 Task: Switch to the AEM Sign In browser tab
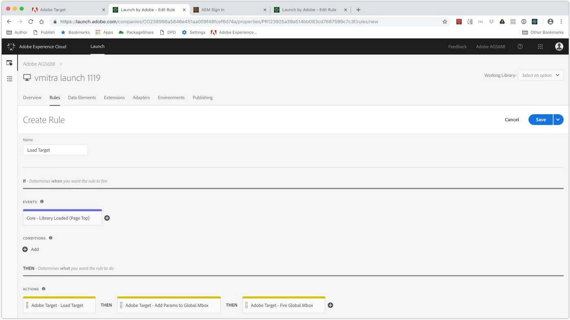click(x=230, y=10)
